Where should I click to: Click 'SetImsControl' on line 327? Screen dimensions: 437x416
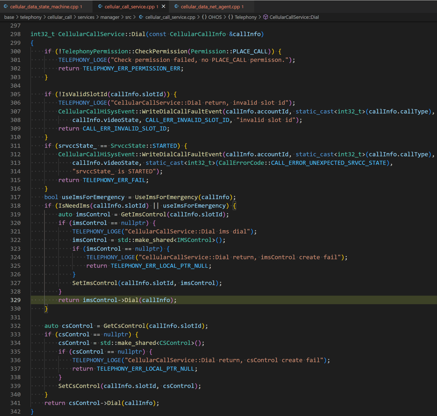pos(95,283)
